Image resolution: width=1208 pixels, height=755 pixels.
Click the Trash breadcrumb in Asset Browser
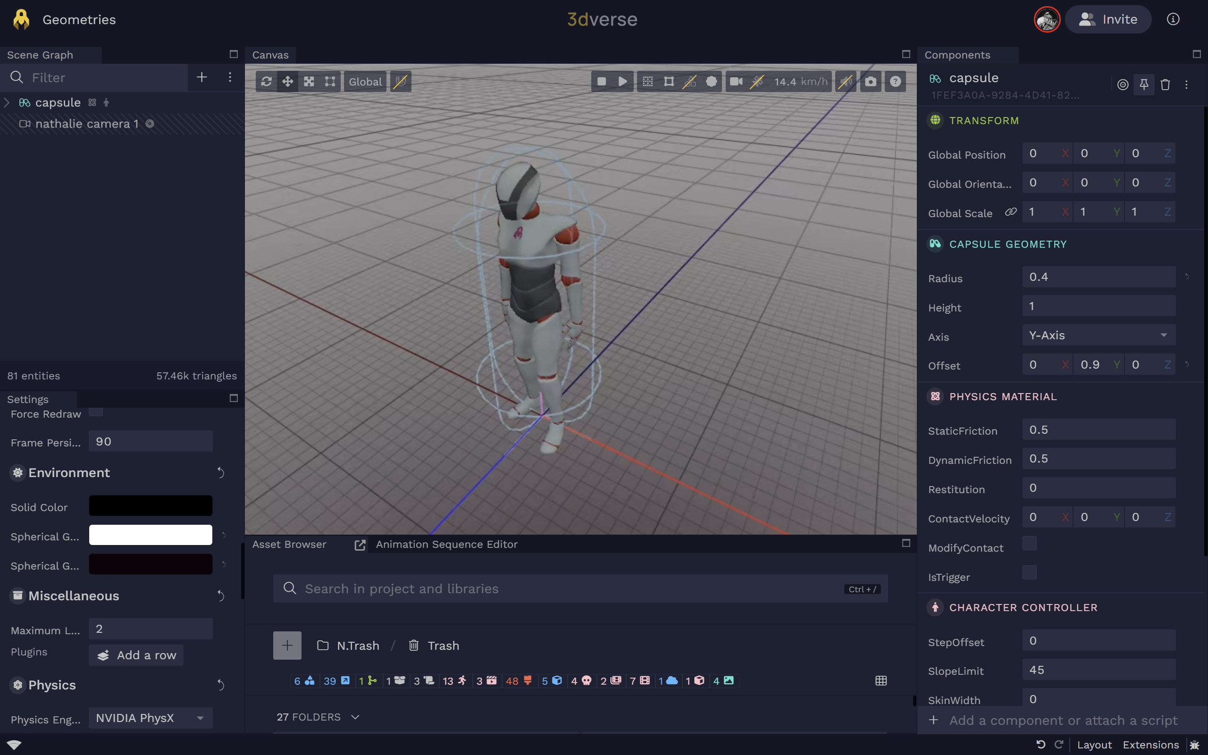tap(434, 646)
